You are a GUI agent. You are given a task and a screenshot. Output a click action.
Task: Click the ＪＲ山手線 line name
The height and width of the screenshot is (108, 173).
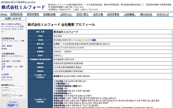[58, 81]
